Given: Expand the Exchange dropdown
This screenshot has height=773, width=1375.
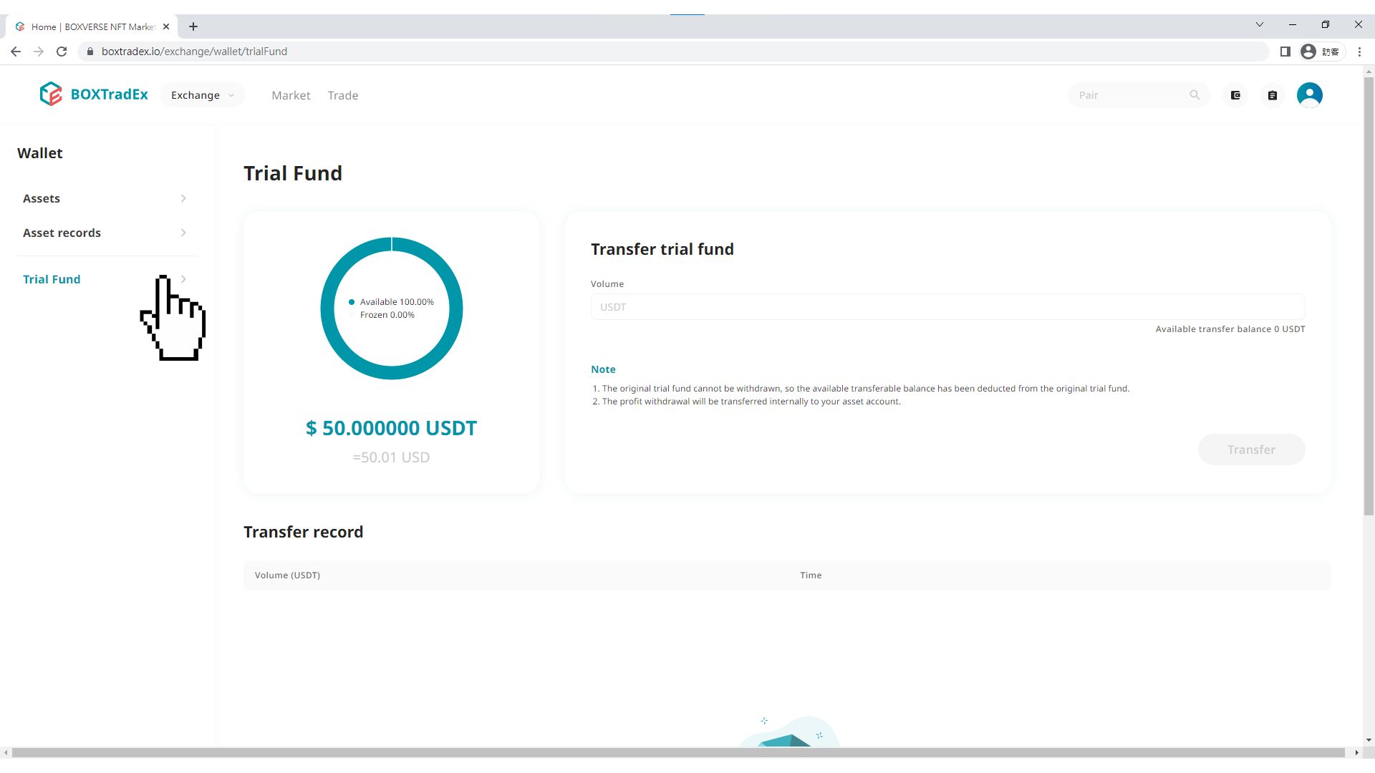Looking at the screenshot, I should pyautogui.click(x=202, y=95).
